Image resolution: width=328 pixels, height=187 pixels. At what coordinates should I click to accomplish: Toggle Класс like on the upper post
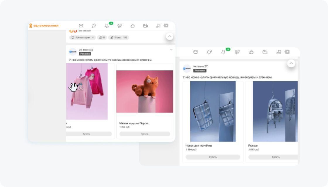pos(119,37)
